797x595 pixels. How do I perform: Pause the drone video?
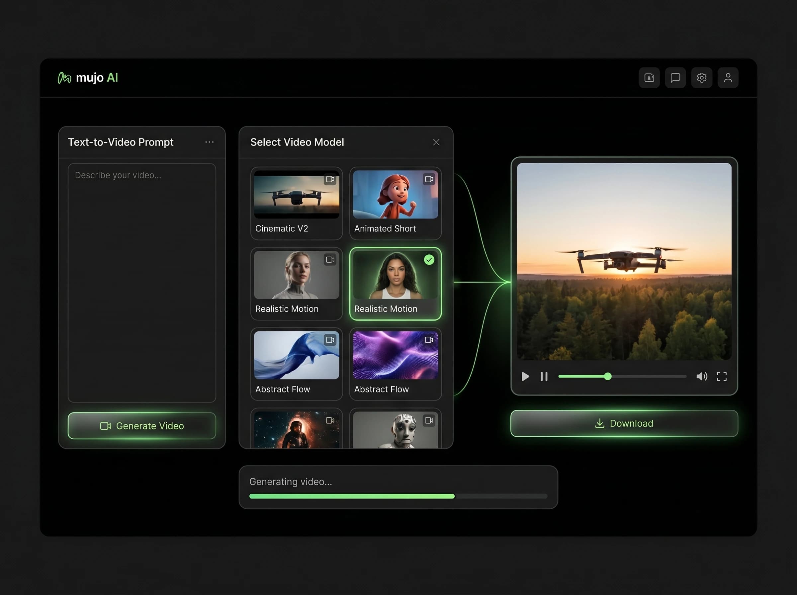[x=544, y=377]
